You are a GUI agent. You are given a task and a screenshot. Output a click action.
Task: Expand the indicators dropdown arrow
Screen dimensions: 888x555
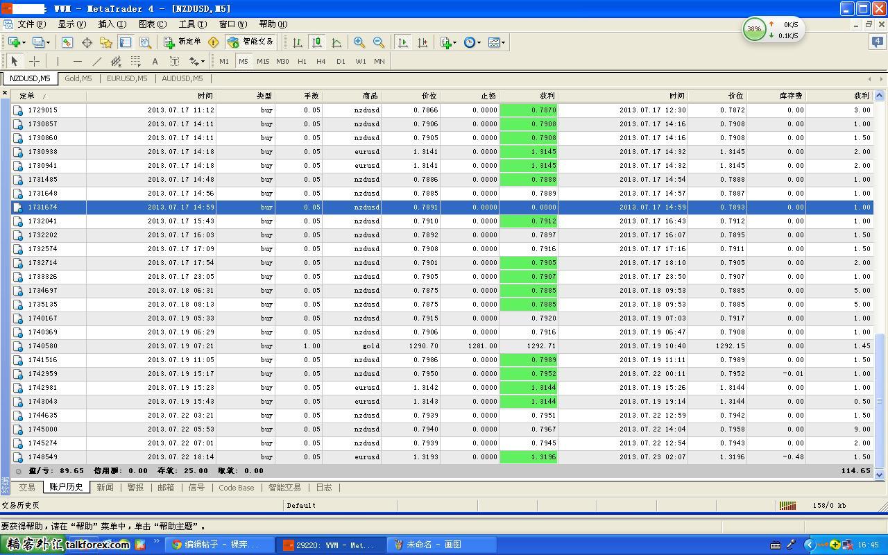456,42
